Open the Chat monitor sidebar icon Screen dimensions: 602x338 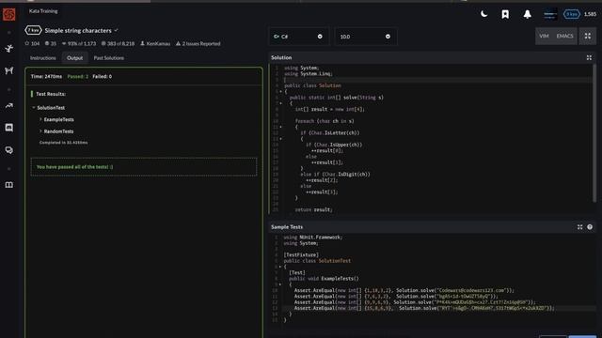click(9, 128)
